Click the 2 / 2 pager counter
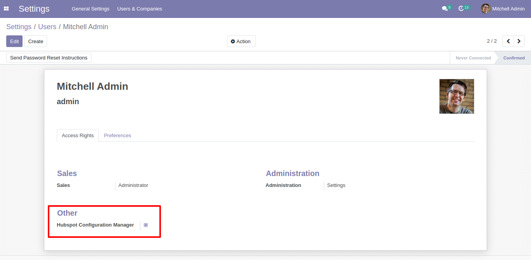This screenshot has height=260, width=531. pyautogui.click(x=492, y=41)
